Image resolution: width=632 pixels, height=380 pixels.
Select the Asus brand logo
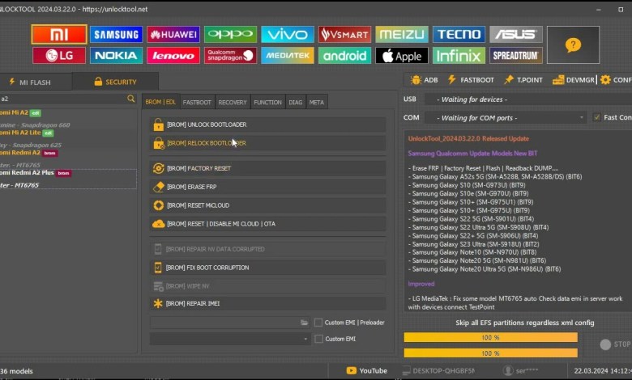[x=516, y=34]
